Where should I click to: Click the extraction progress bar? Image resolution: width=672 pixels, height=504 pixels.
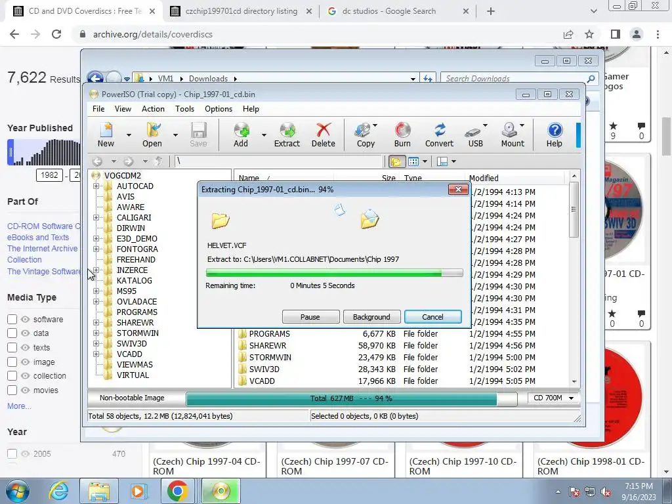coord(334,273)
